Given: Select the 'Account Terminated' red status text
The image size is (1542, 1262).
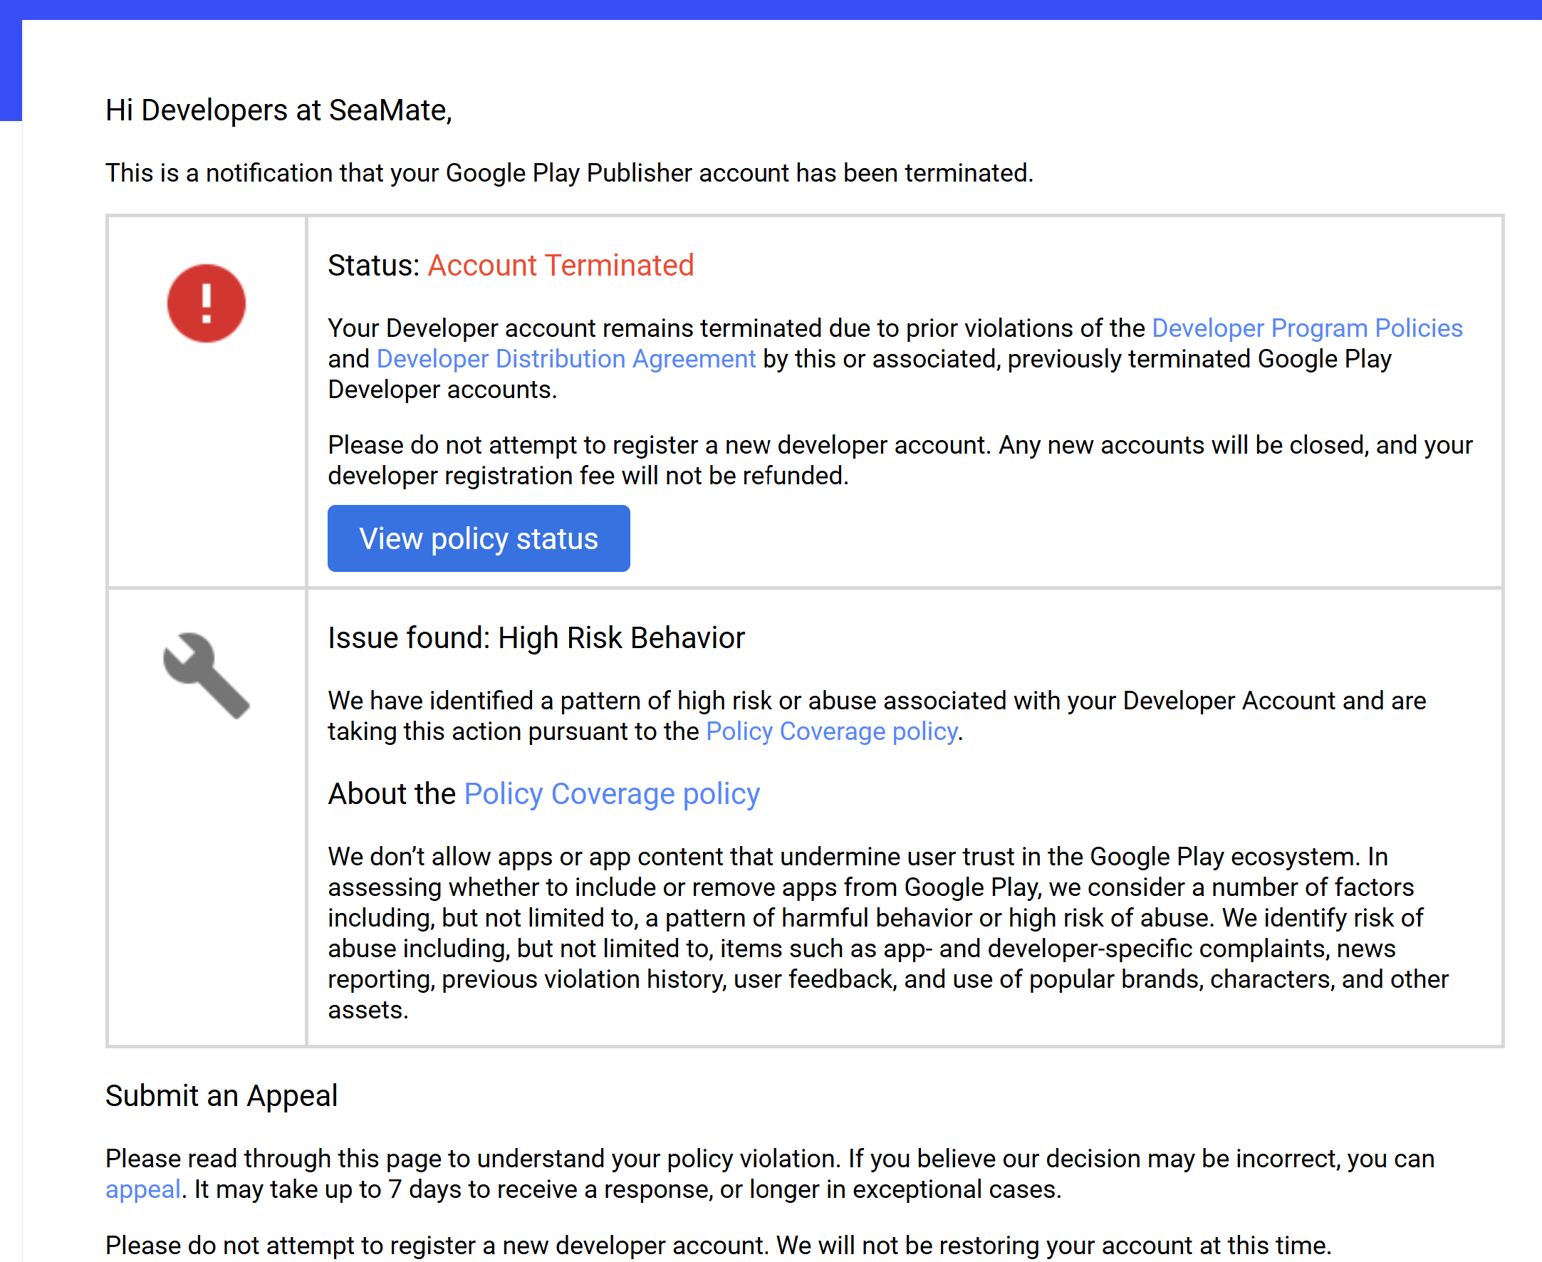Looking at the screenshot, I should (x=561, y=266).
